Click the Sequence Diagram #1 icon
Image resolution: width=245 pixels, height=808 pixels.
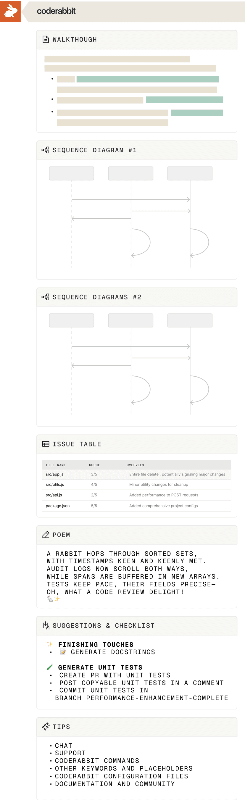46,150
